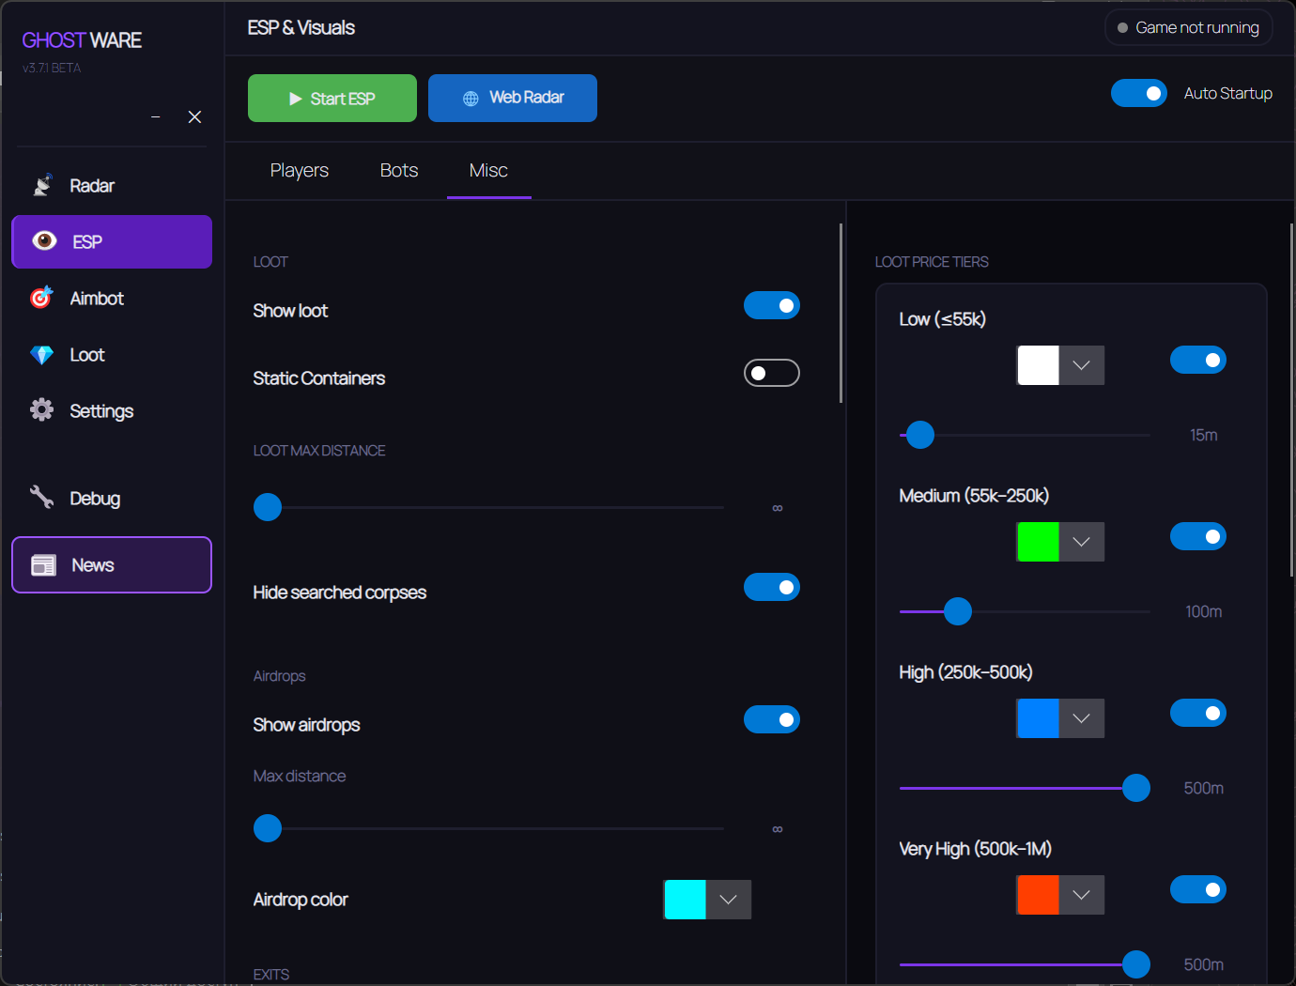
Task: Click the Loot Price Tiers panel scrollbar
Action: pyautogui.click(x=1292, y=399)
